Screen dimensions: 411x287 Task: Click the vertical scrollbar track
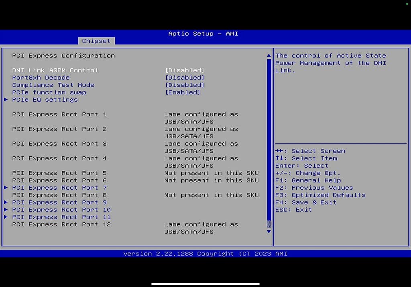tap(269, 141)
